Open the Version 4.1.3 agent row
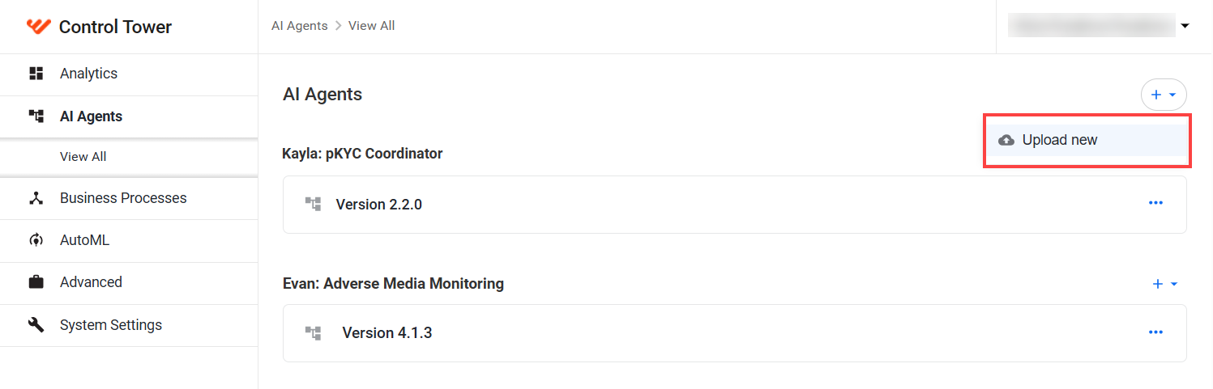The height and width of the screenshot is (389, 1213). pyautogui.click(x=735, y=332)
